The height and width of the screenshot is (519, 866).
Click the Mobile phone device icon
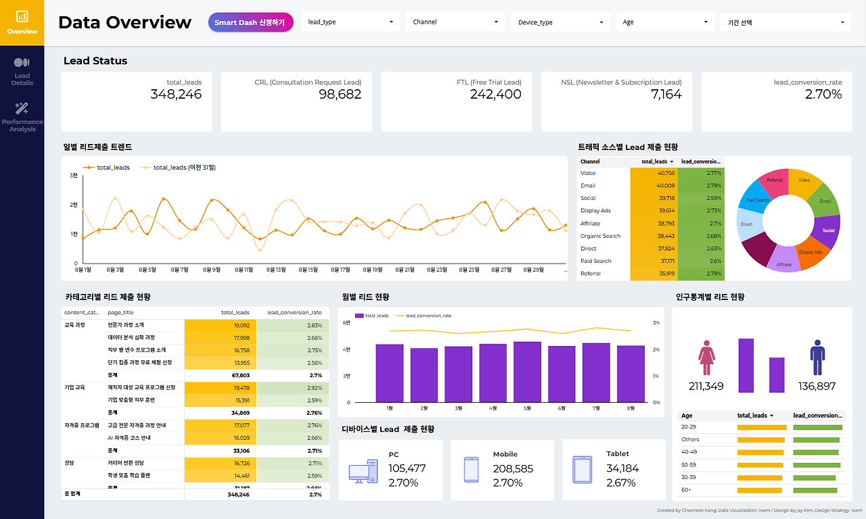(471, 470)
